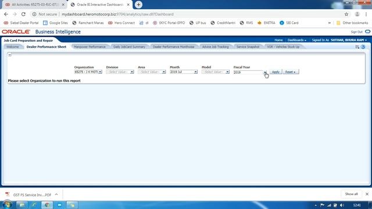Viewport: 372px width, 209px height.
Task: Reload the page with the refresh icon
Action: (x=23, y=14)
